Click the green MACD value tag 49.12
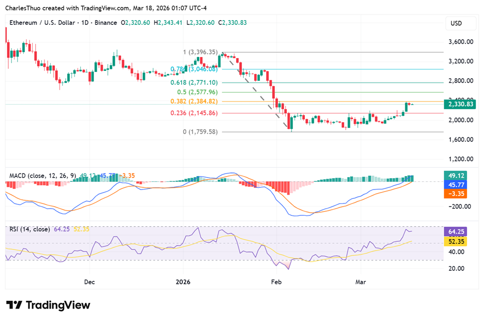The image size is (484, 321). tap(458, 176)
